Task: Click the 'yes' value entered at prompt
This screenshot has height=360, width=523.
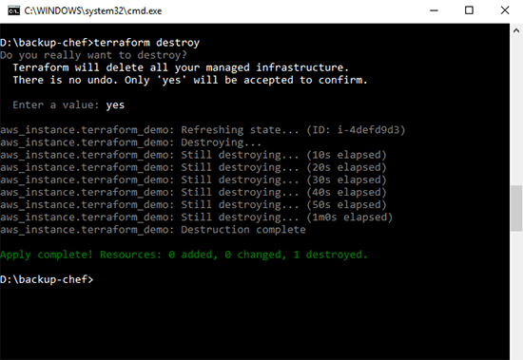Action: (115, 105)
